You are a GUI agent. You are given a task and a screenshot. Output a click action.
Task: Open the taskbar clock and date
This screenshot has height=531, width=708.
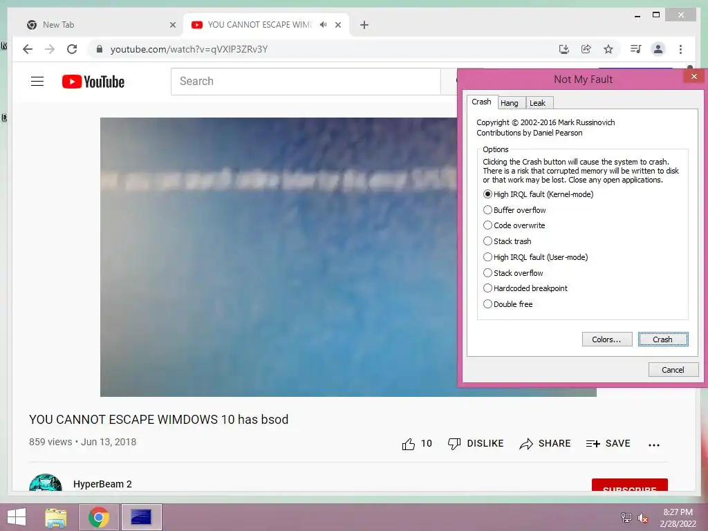(678, 518)
